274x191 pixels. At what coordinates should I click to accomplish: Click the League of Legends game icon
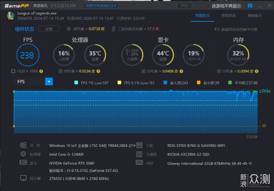tap(11, 16)
